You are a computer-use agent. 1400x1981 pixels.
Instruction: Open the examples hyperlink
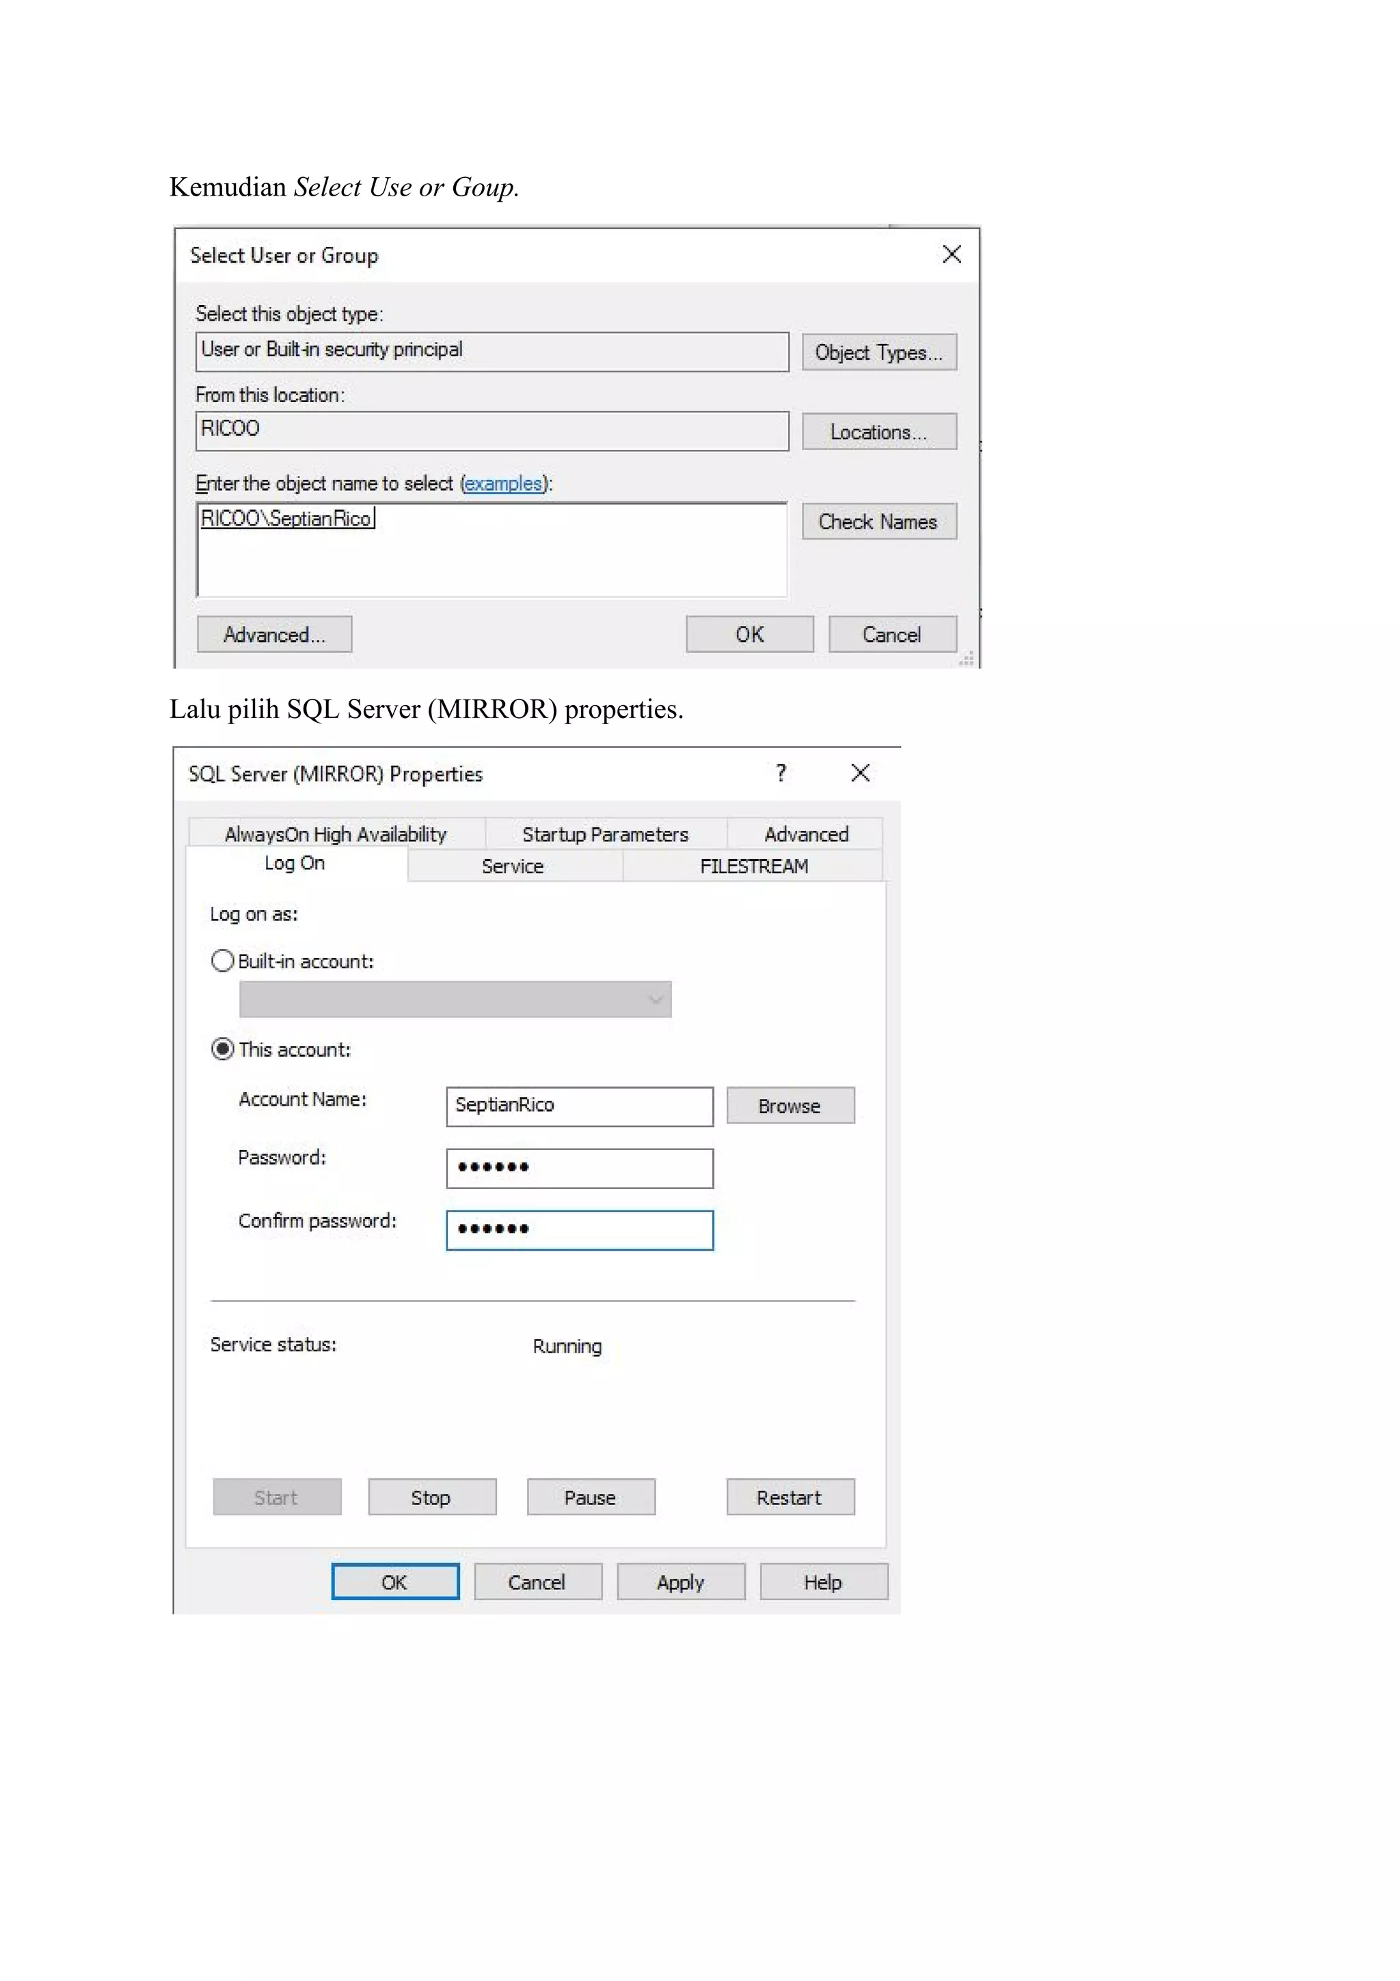point(504,483)
